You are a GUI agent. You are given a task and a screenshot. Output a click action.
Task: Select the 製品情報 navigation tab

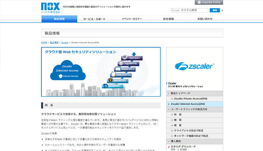(60, 19)
